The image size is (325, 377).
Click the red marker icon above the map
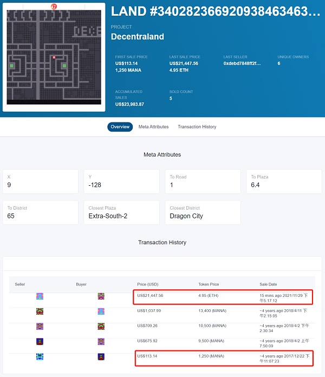(54, 6)
